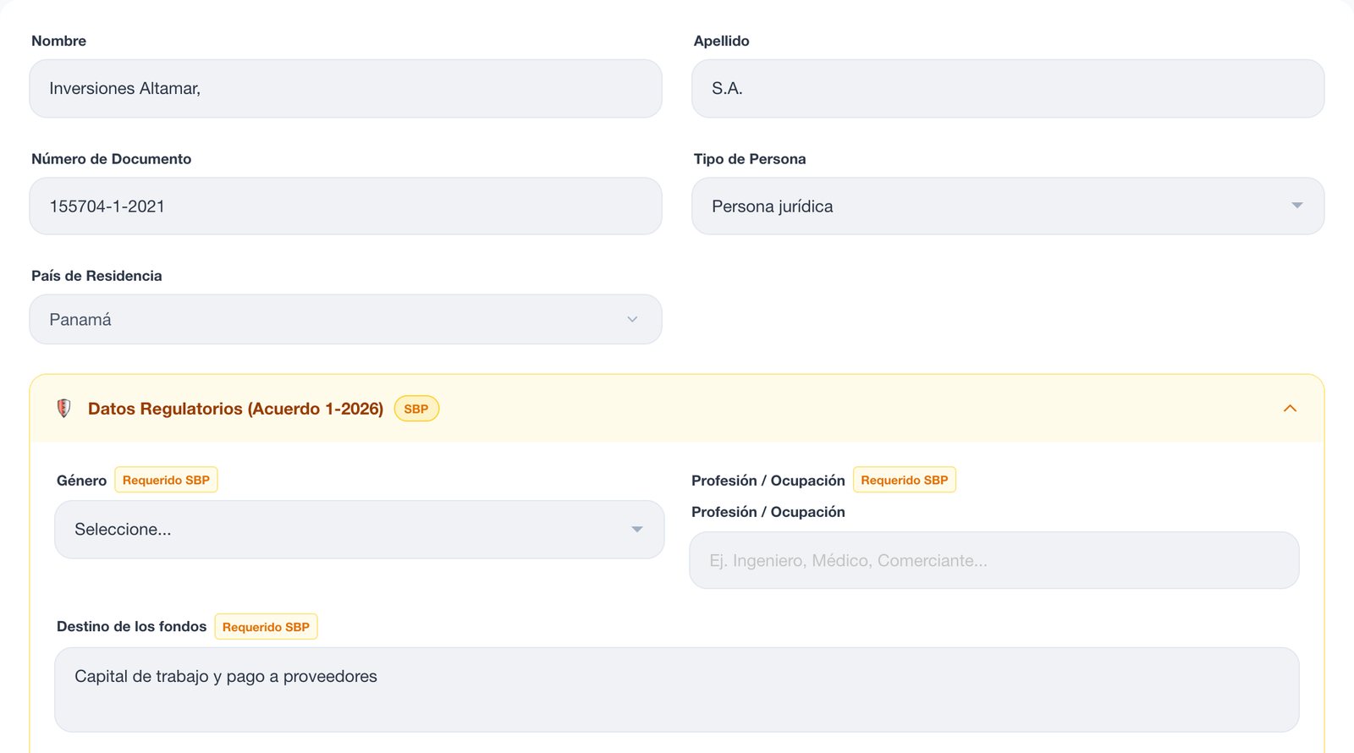Screen dimensions: 1354x753
Task: Click the Datos Regulatorios (Acuerdo 1-2026) title
Action: pos(235,409)
